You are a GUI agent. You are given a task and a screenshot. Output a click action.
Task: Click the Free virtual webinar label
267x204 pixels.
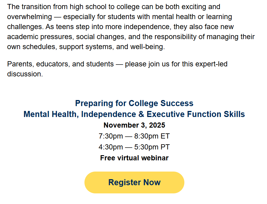(x=134, y=158)
